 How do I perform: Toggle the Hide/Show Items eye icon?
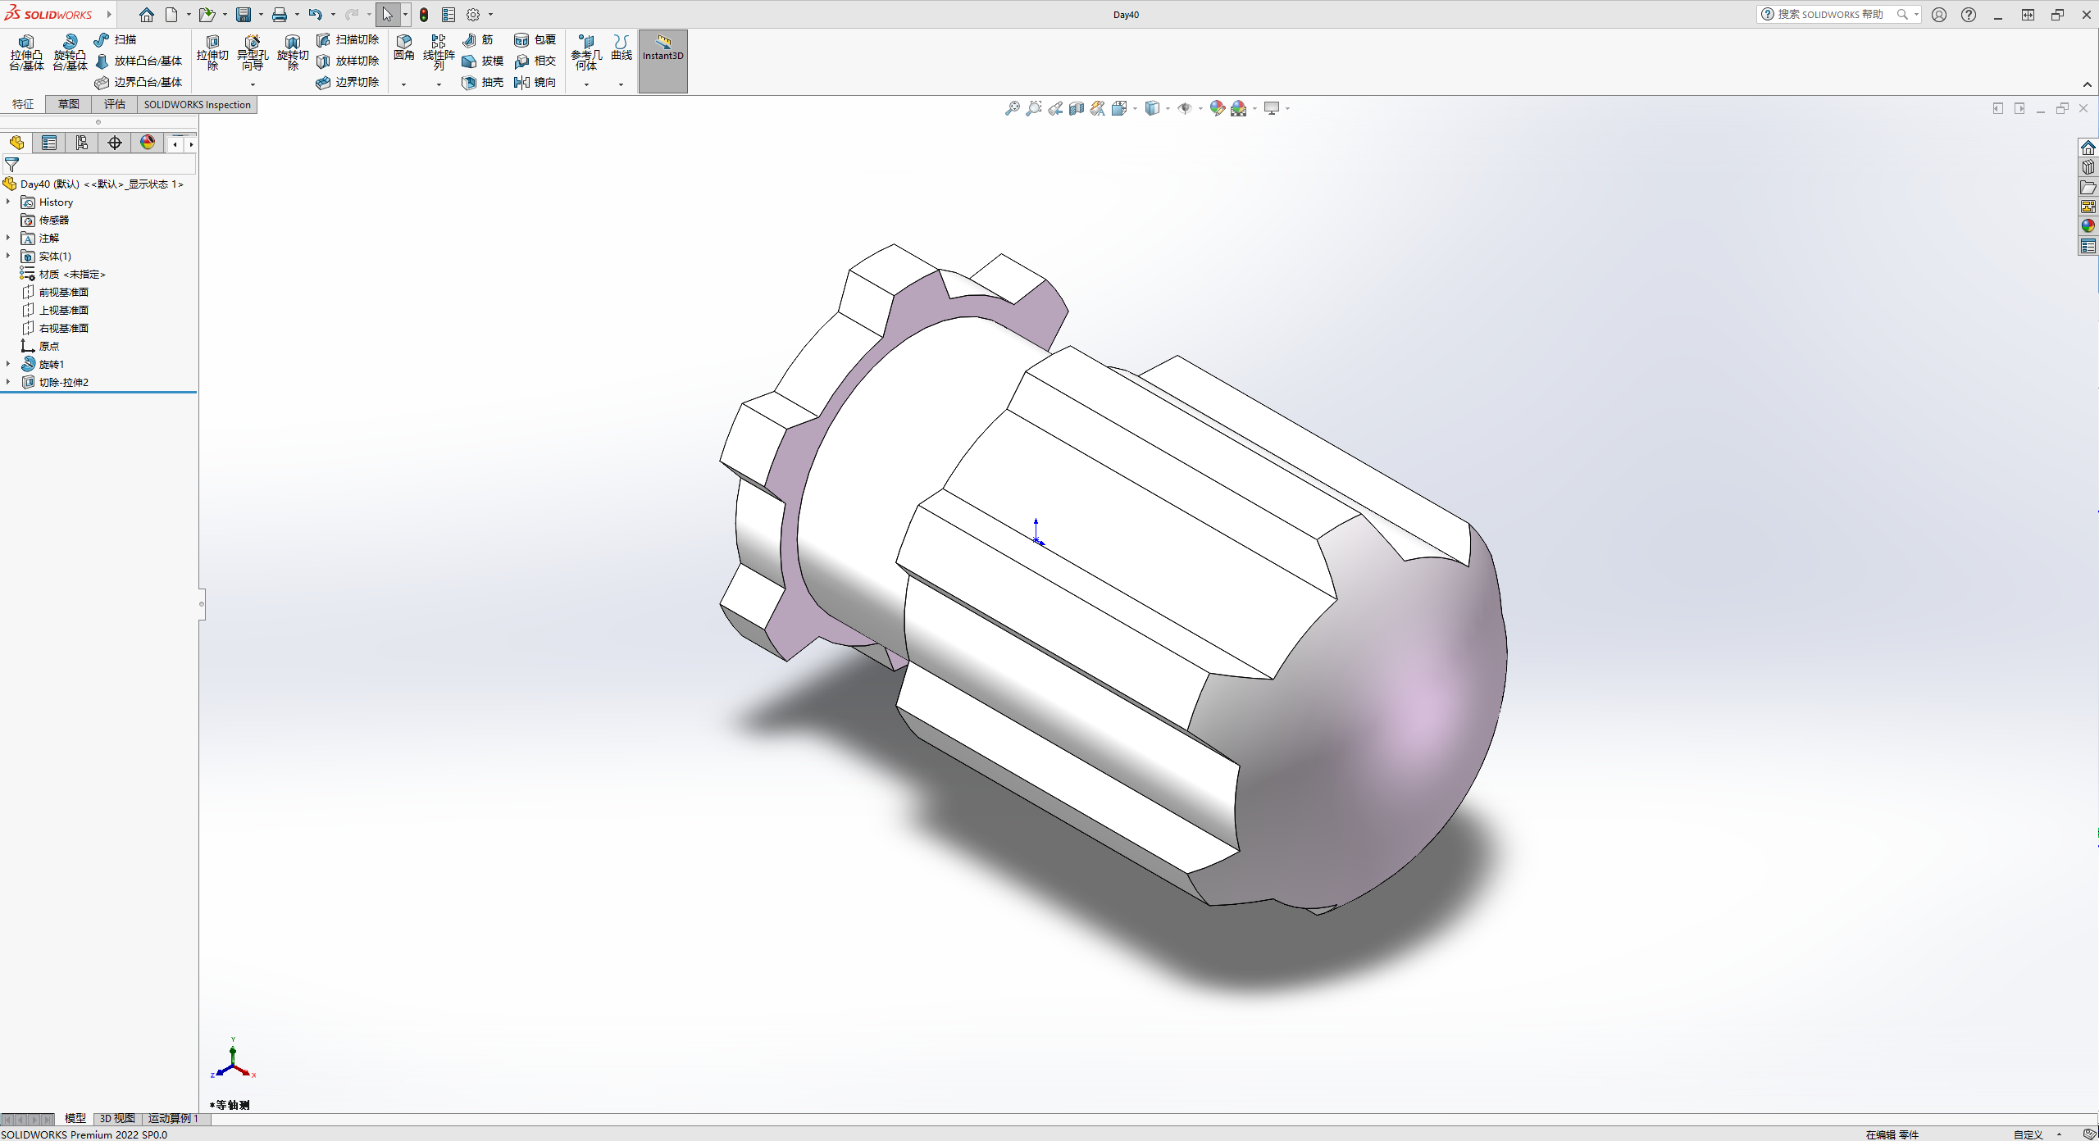1185,108
